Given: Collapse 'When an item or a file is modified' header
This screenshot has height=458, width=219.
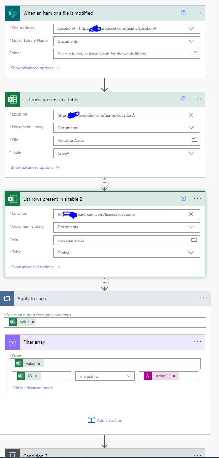Looking at the screenshot, I should click(x=105, y=13).
